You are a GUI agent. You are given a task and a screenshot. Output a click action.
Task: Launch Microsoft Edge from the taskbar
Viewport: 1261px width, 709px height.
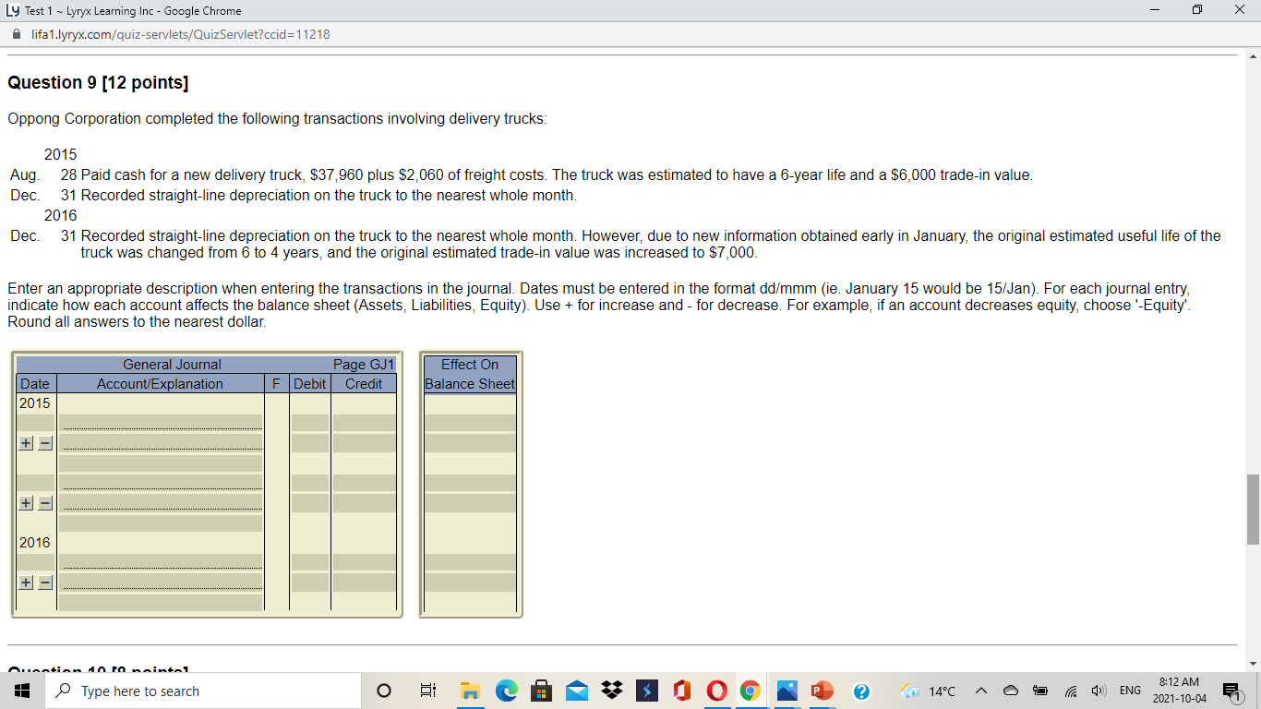[505, 690]
